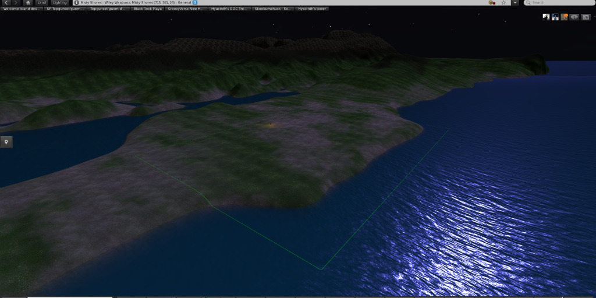
Task: Click the forward navigation arrow
Action: click(16, 3)
